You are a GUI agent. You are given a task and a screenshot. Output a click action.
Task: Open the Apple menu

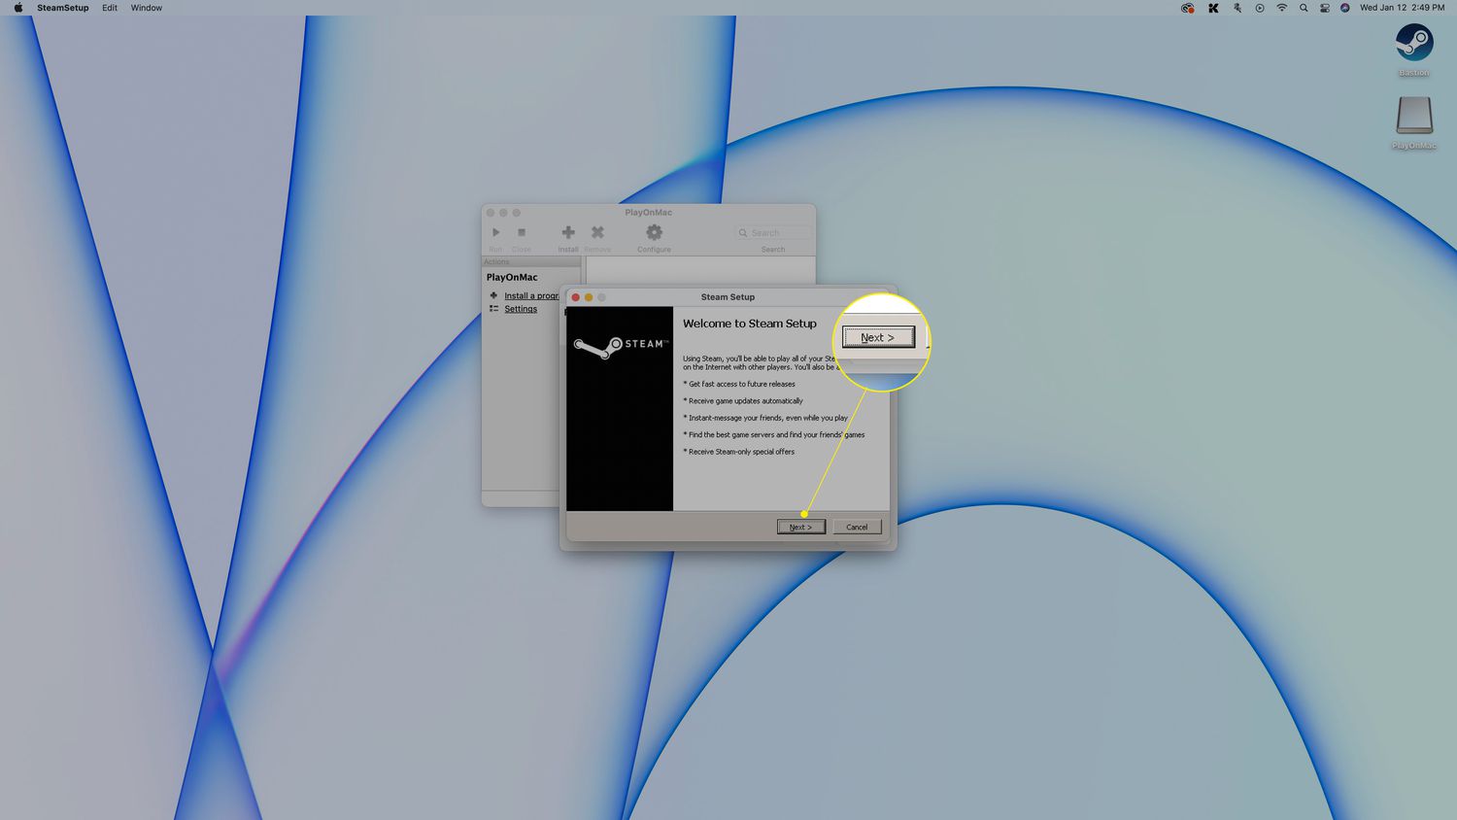[17, 8]
